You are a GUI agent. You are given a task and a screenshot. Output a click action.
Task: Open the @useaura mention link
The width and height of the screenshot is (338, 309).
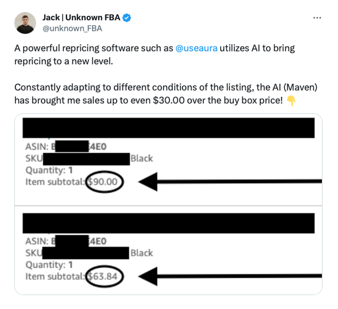pos(197,48)
